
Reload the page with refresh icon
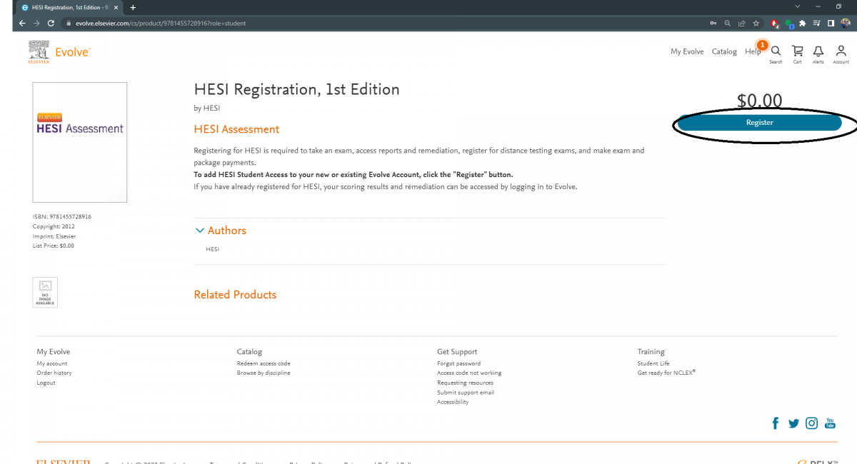tap(51, 23)
